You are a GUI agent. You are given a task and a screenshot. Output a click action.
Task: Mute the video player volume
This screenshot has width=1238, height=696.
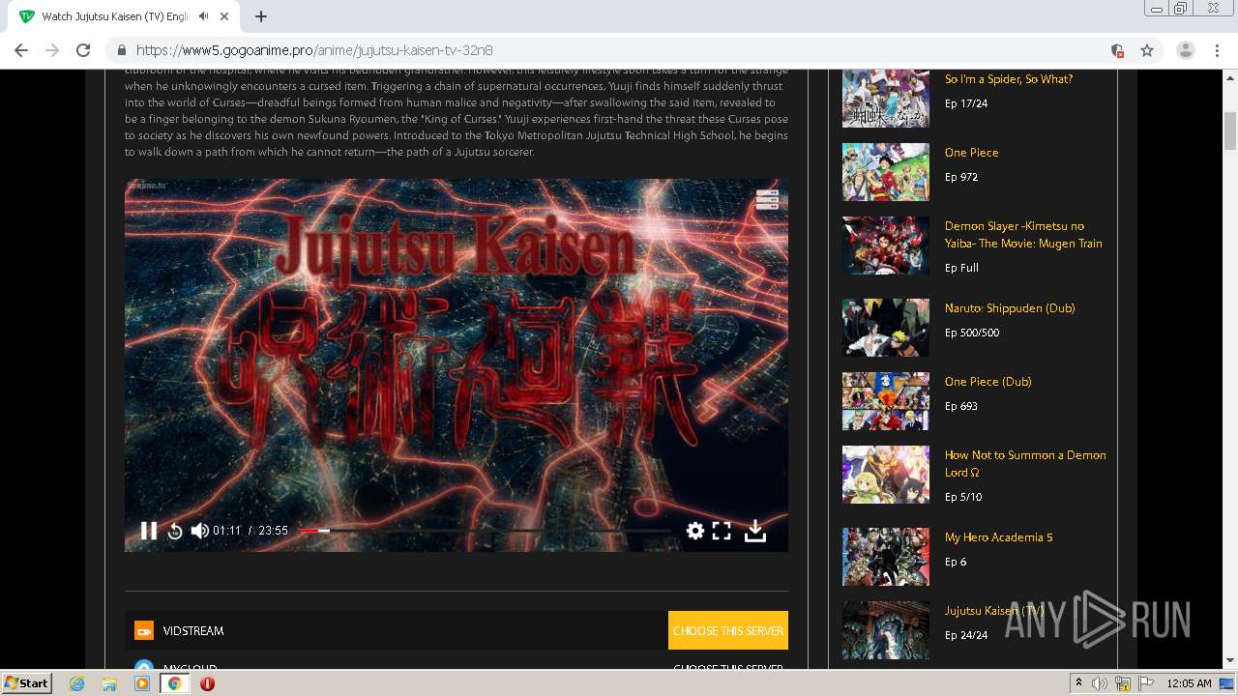coord(200,531)
